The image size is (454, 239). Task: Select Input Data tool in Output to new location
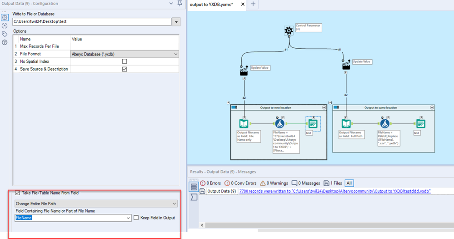tap(244, 124)
